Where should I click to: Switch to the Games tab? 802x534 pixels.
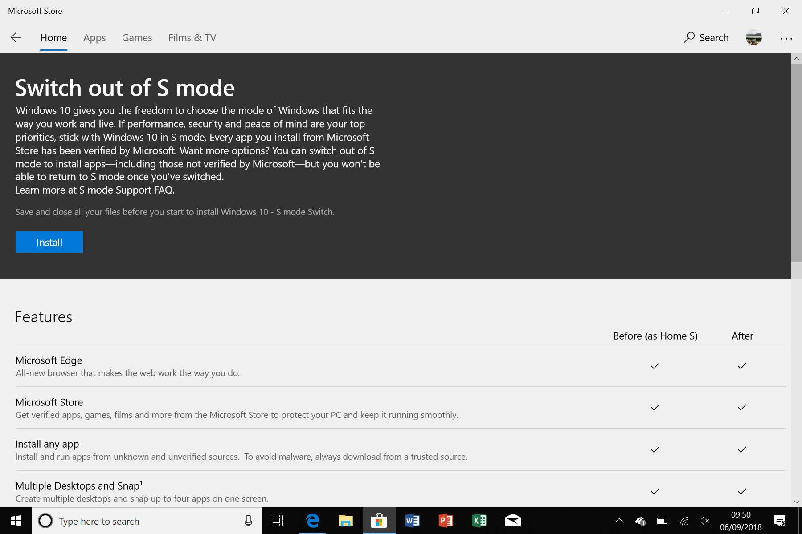[x=137, y=38]
